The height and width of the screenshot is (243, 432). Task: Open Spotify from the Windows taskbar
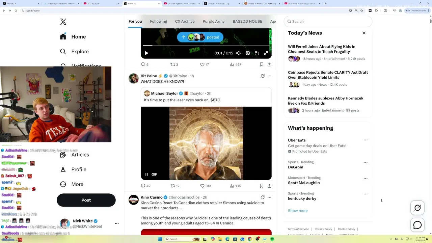tap(272, 239)
